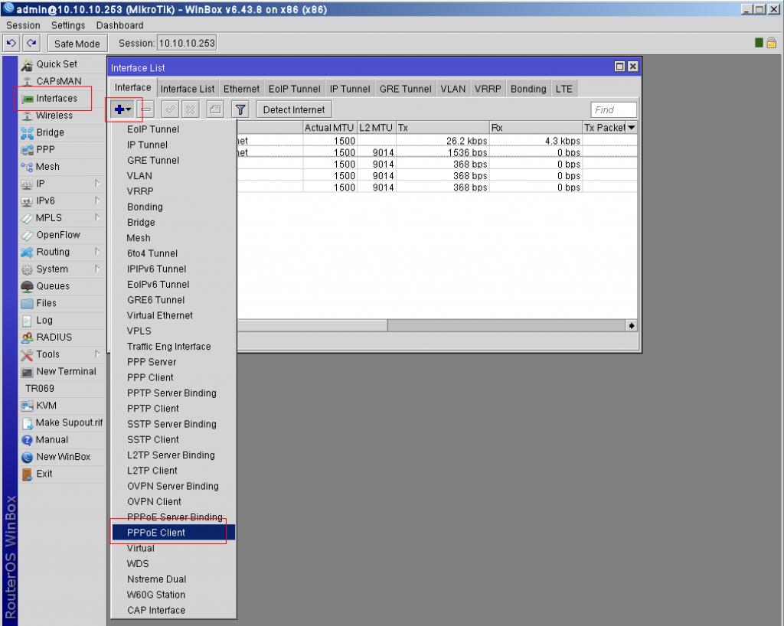The height and width of the screenshot is (626, 784).
Task: Click the Detect Internet button
Action: tap(294, 110)
